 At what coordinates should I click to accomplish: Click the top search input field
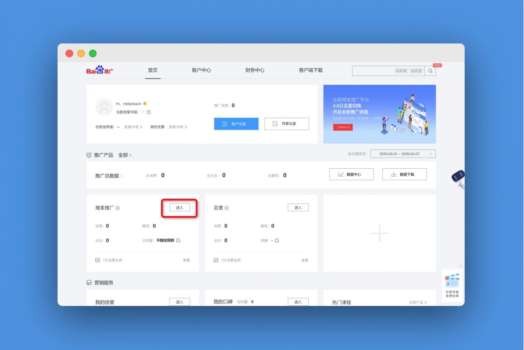point(373,71)
